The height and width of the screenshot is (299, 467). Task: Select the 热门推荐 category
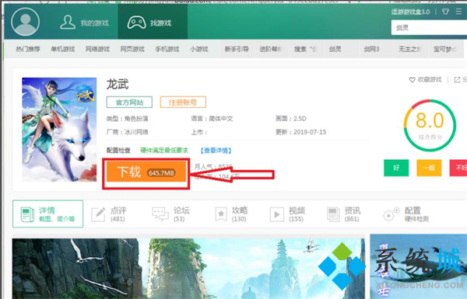pos(28,49)
